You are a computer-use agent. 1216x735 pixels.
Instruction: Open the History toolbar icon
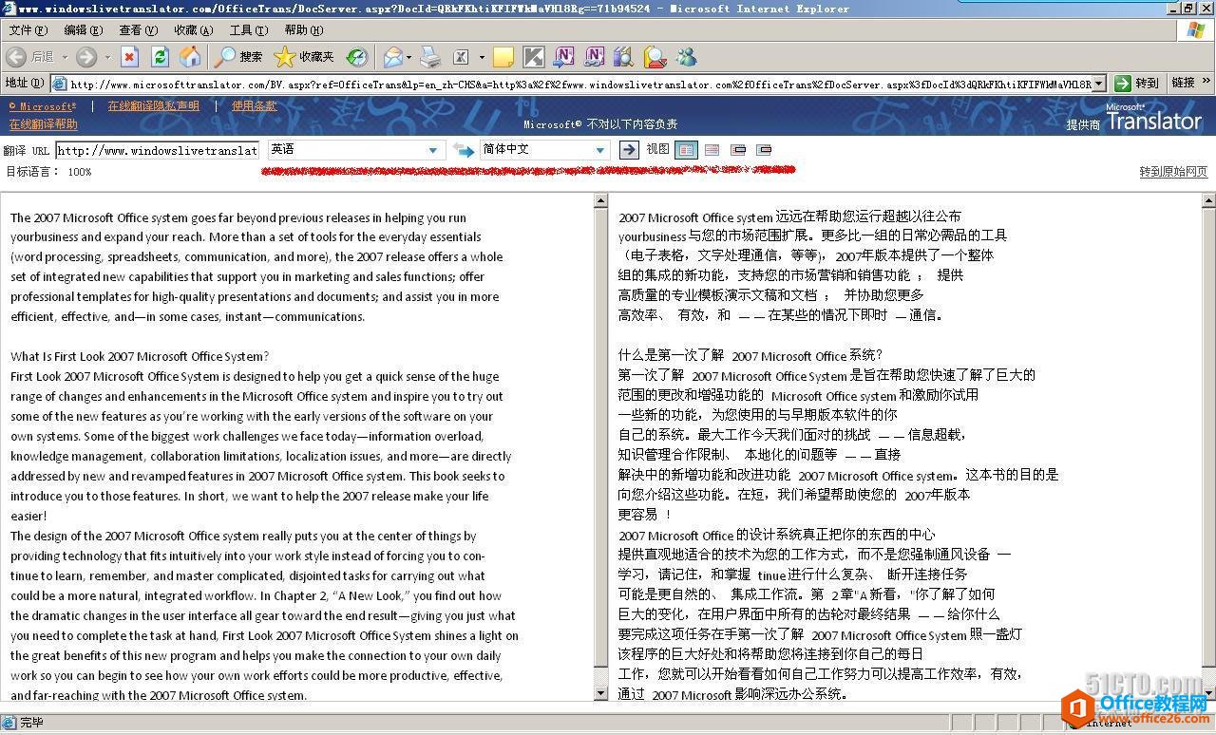(356, 57)
